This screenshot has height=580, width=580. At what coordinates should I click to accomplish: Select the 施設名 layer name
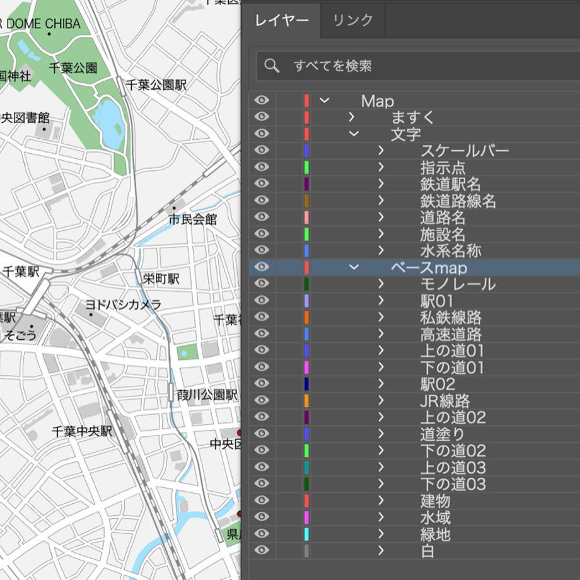click(x=443, y=234)
